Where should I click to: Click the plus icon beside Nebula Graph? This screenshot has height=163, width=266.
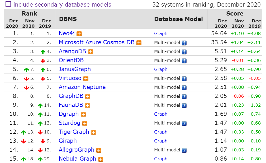click(101, 159)
